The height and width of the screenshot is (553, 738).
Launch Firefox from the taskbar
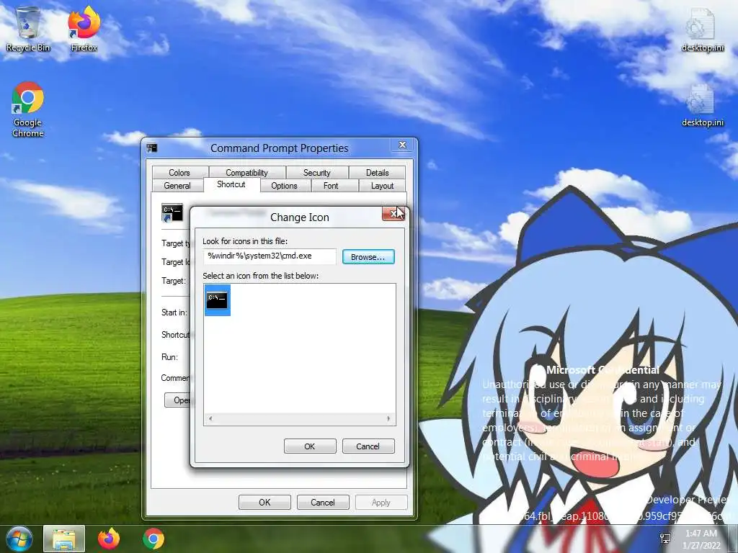pos(109,539)
